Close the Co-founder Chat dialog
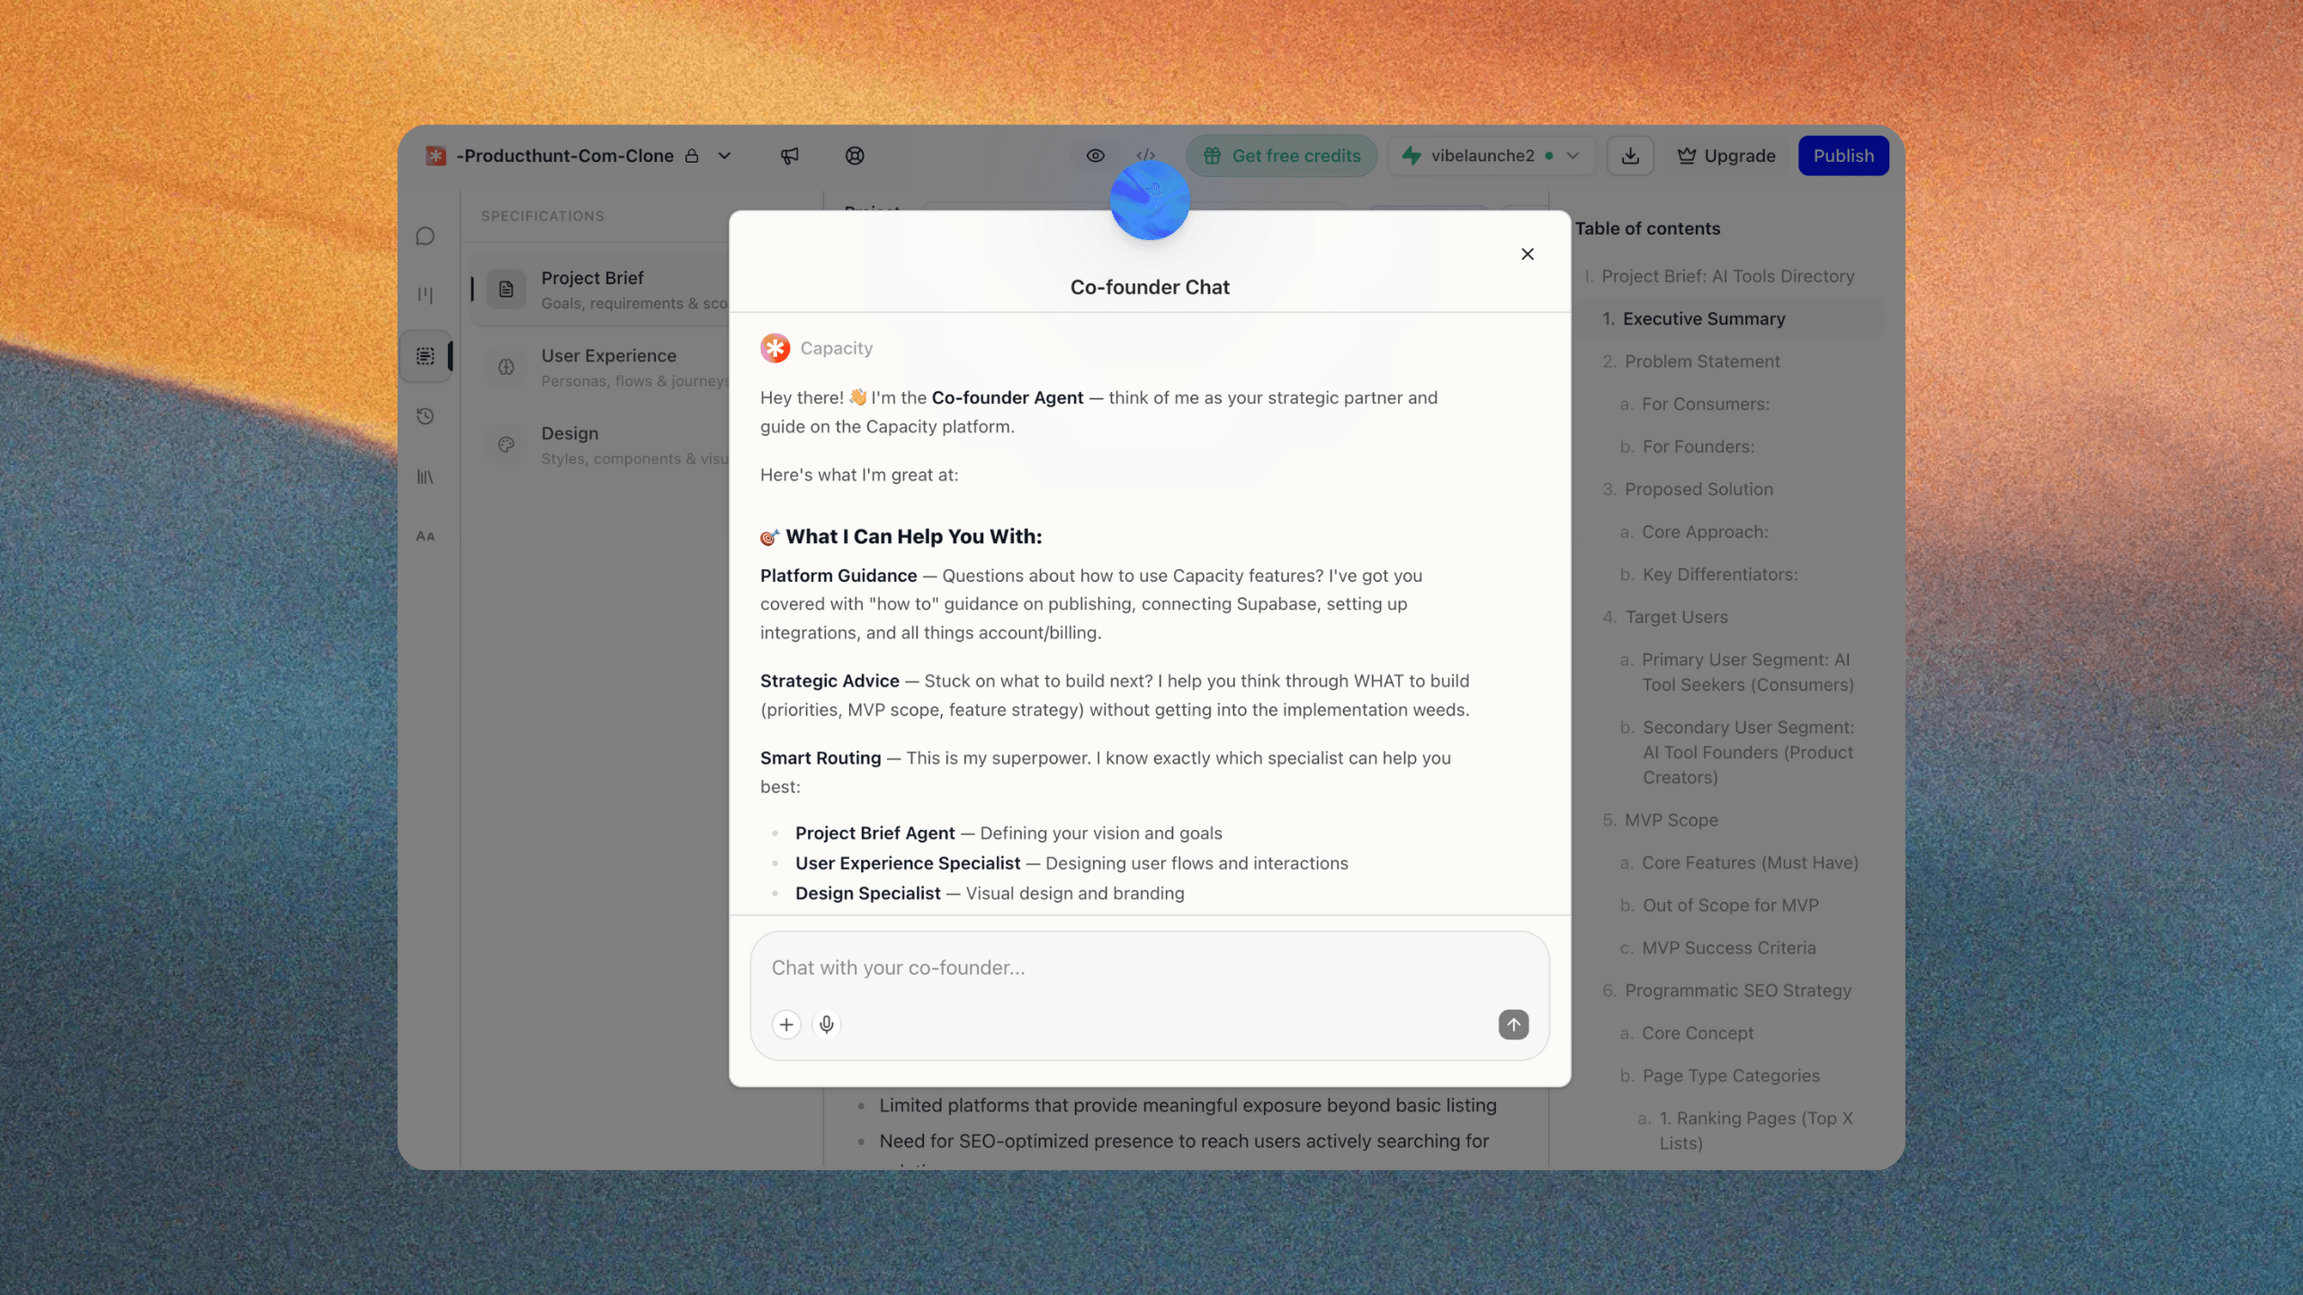This screenshot has width=2303, height=1295. click(x=1527, y=255)
